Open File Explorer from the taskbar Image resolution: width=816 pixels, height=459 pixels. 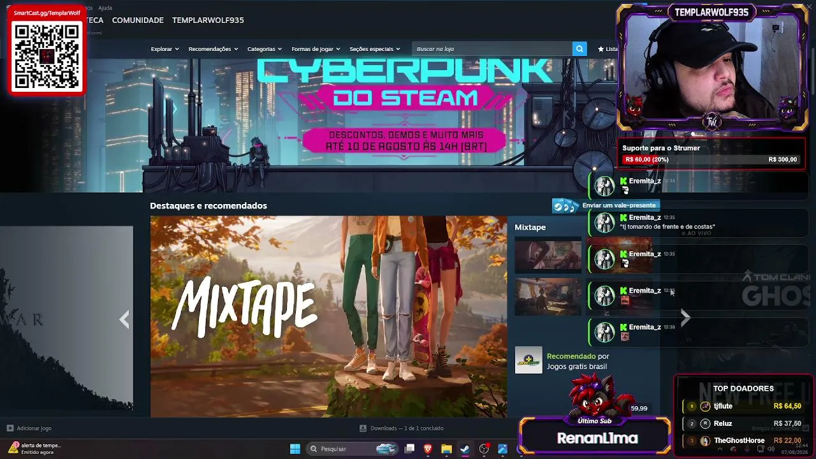[446, 449]
